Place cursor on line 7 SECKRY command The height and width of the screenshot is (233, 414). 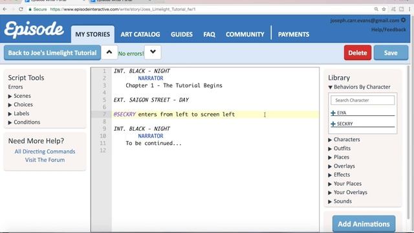pyautogui.click(x=174, y=115)
